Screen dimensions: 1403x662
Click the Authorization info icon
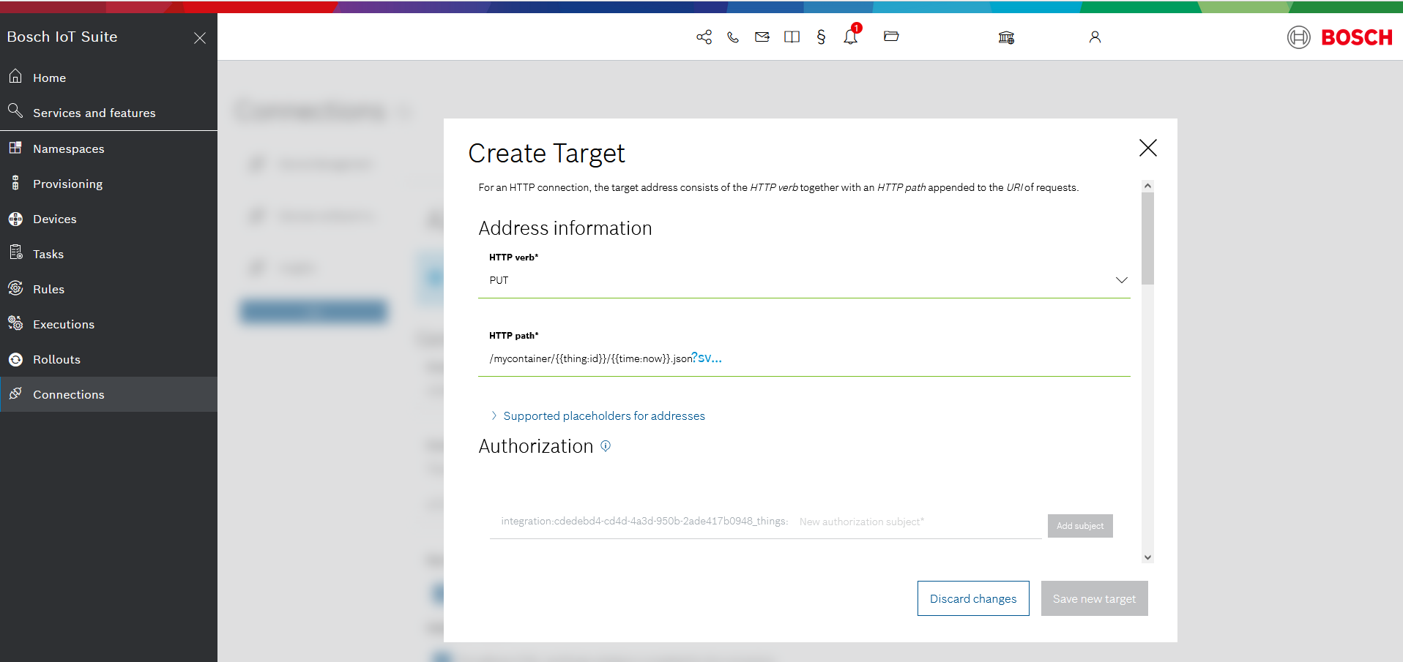tap(606, 445)
